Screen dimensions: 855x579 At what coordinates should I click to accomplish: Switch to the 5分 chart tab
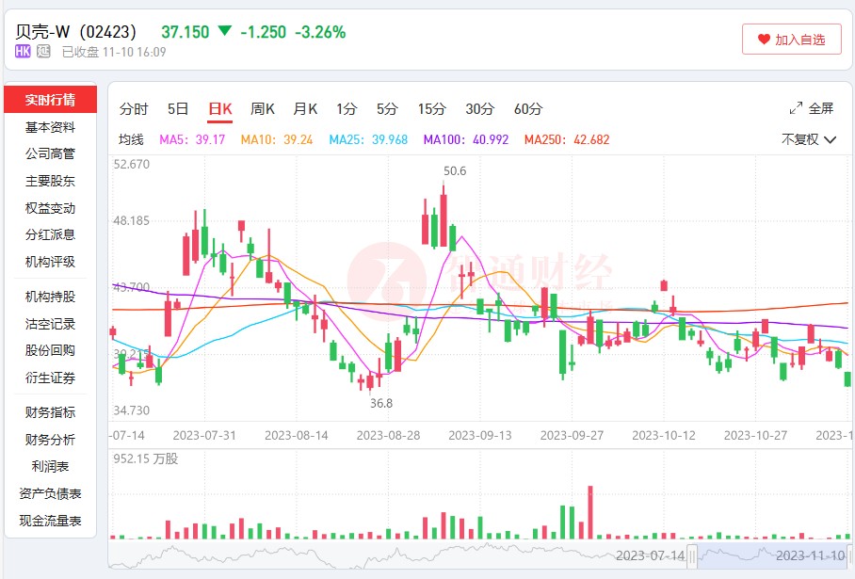click(x=387, y=109)
